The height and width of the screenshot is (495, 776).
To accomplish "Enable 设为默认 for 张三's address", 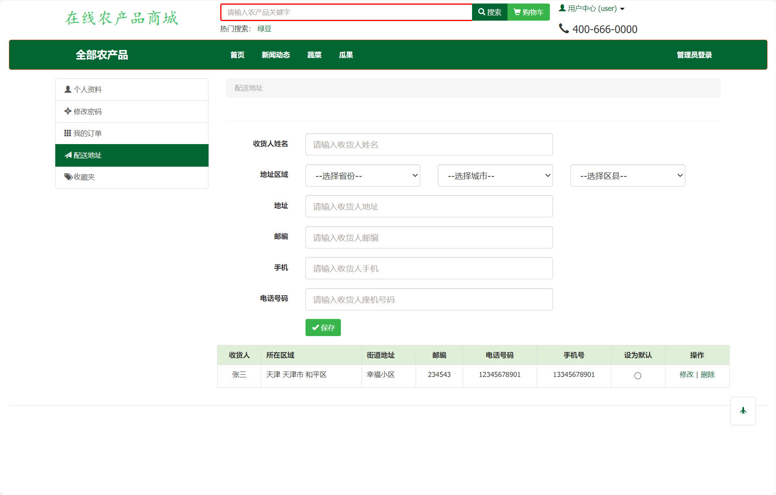I will tap(637, 376).
